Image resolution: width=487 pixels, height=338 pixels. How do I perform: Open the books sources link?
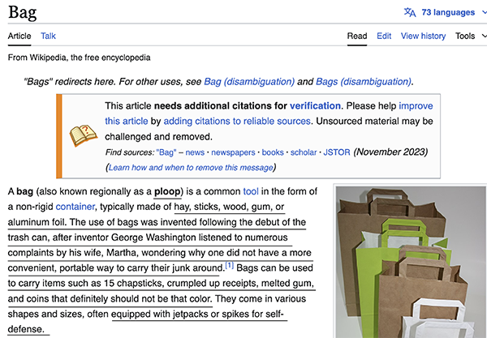pyautogui.click(x=273, y=152)
